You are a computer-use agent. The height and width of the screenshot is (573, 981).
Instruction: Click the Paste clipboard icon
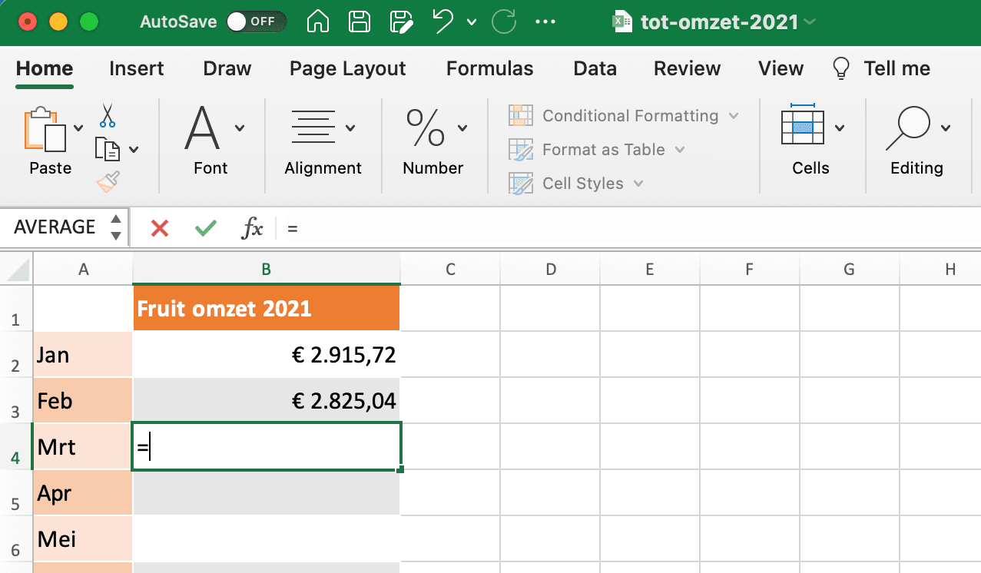coord(46,129)
